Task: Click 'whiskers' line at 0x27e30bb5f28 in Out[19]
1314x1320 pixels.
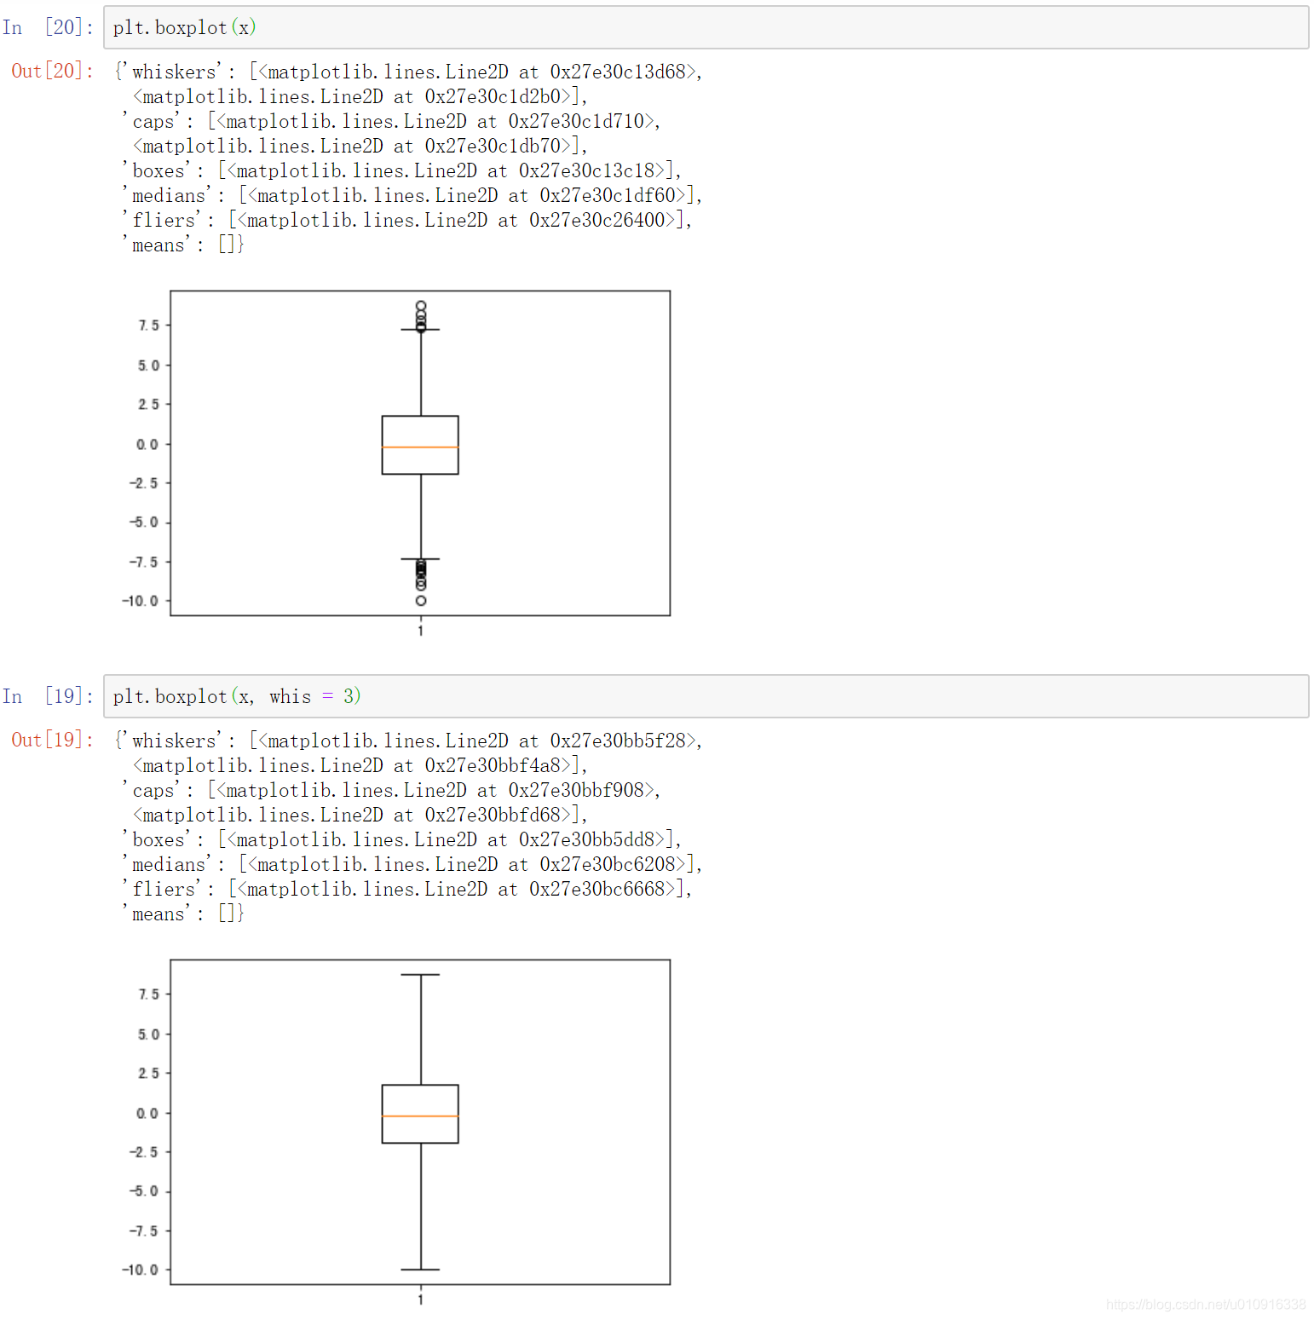Action: point(408,741)
